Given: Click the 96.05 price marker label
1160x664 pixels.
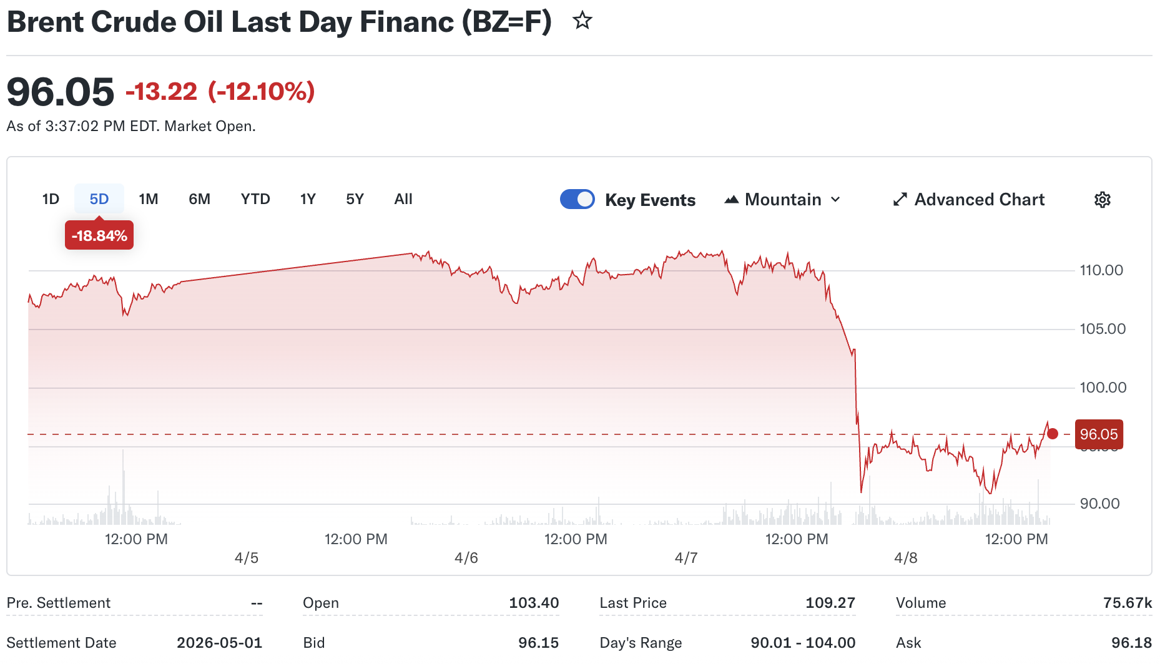Looking at the screenshot, I should point(1099,434).
